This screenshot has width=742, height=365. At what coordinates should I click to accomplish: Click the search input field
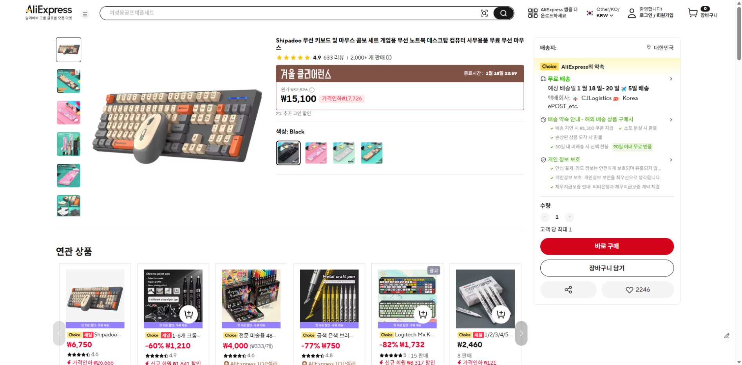pyautogui.click(x=290, y=13)
